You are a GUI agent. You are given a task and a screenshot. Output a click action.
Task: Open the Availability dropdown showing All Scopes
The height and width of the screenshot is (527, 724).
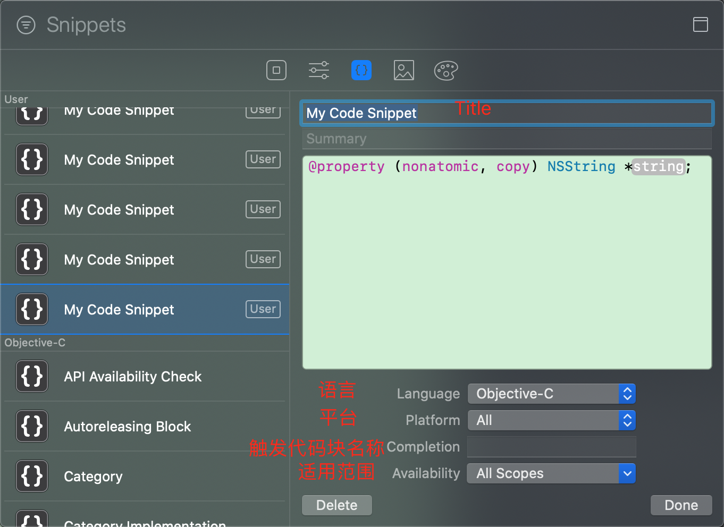tap(551, 473)
